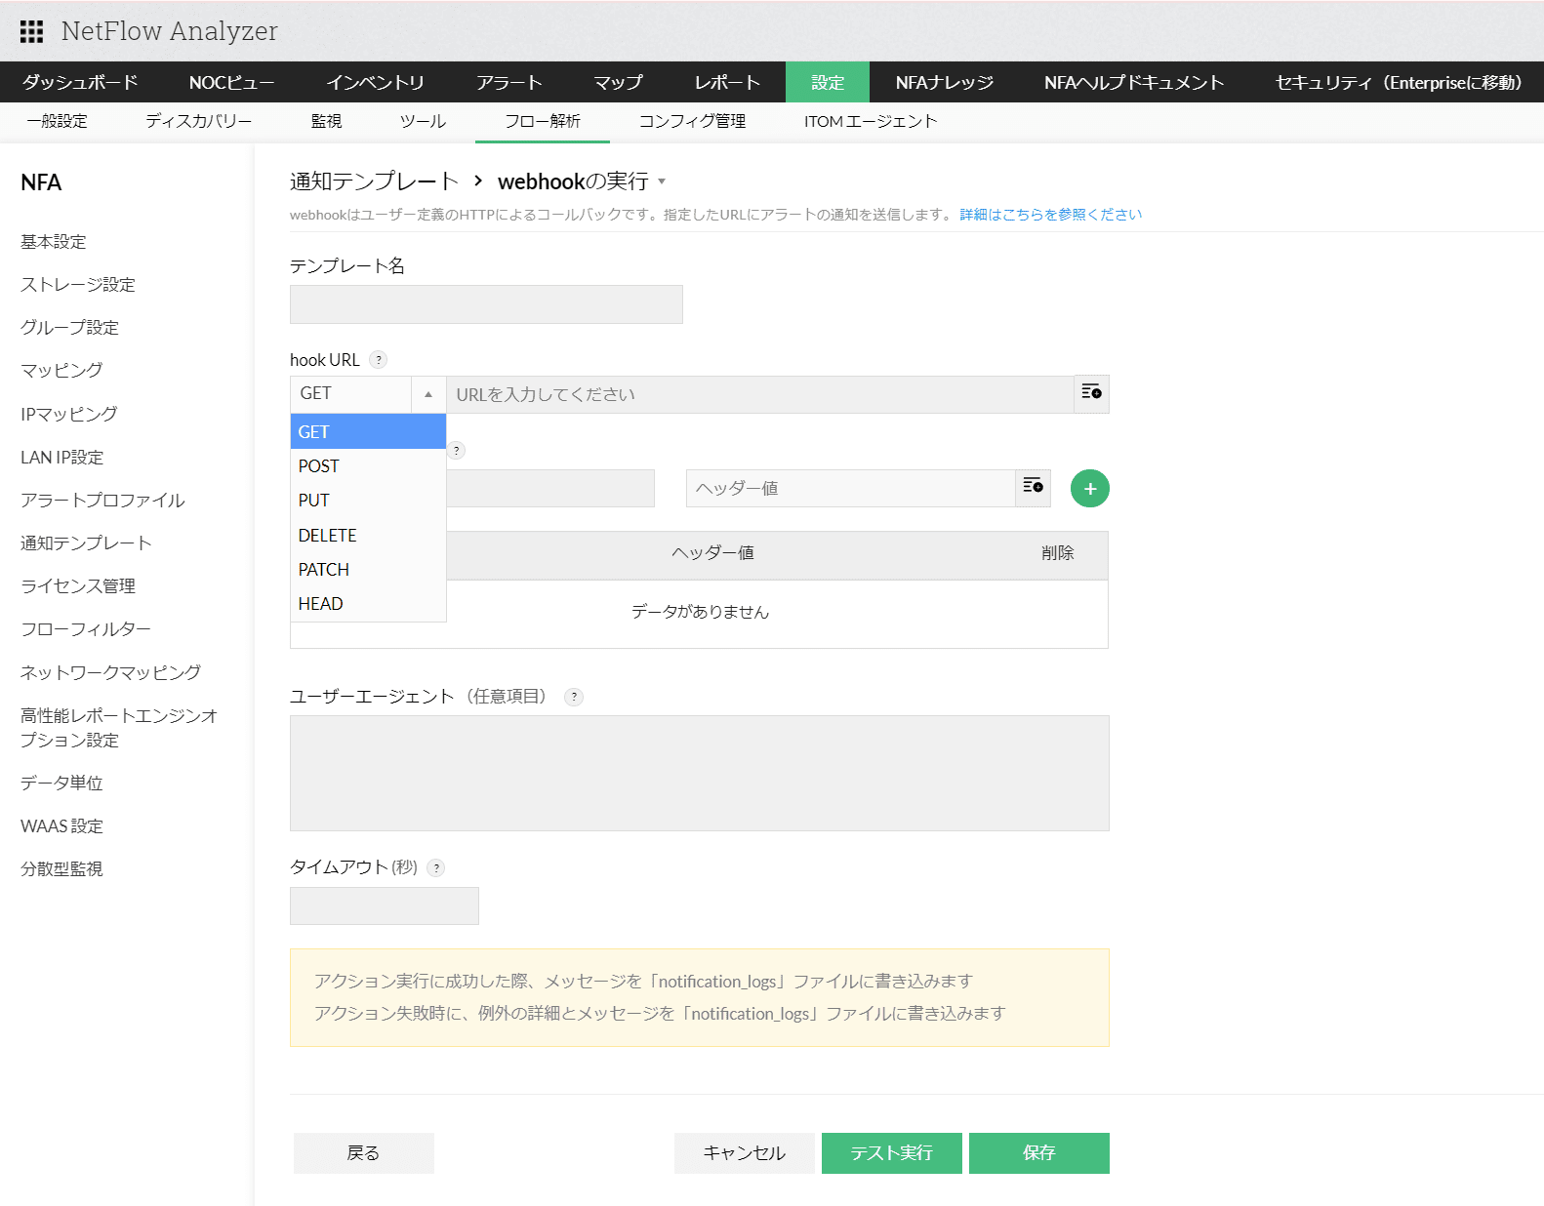Screen dimensions: 1544x1206
Task: Click the テンプレート名 input field
Action: coord(486,304)
